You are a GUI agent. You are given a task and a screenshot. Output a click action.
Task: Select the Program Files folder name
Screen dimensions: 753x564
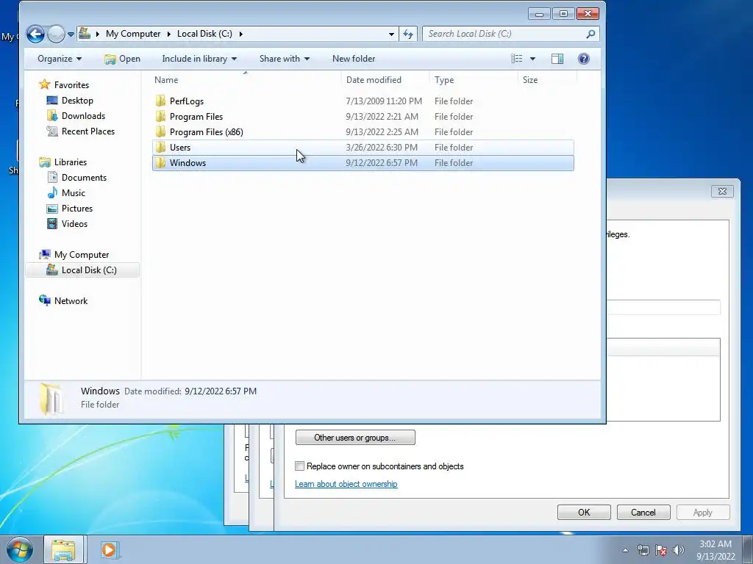click(x=196, y=117)
